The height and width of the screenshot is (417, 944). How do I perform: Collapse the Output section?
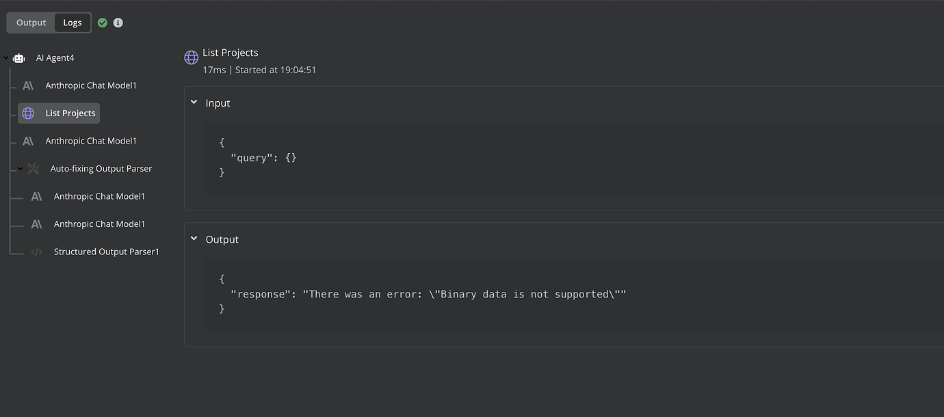point(194,238)
